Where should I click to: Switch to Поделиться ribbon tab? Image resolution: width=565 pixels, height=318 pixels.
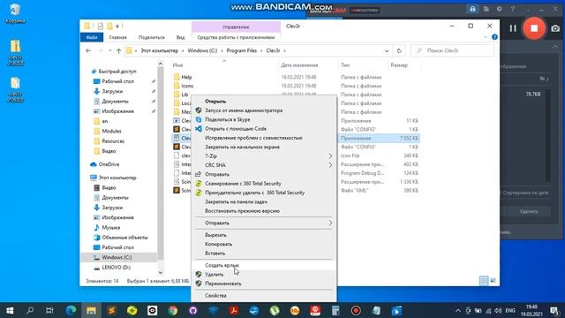tap(151, 37)
